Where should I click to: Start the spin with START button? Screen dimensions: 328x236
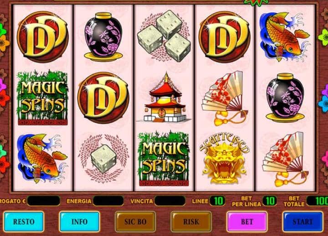coord(302,221)
